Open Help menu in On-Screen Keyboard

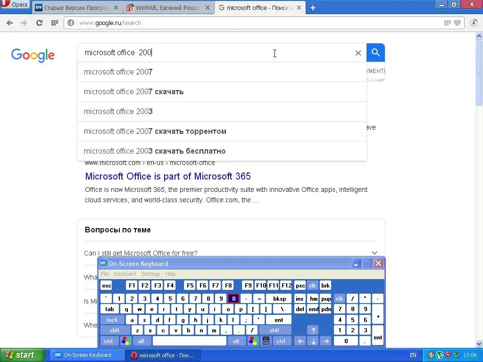170,274
